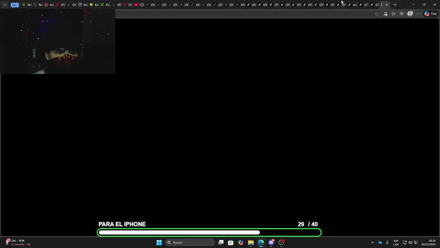
Task: Open the Instagram 'Ins' tab
Action: click(49, 5)
